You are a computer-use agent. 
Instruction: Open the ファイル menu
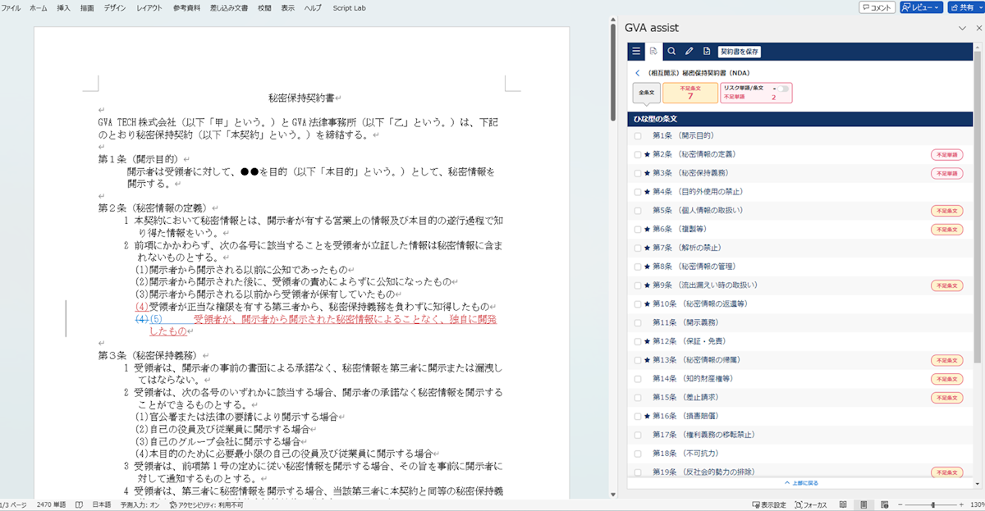[11, 7]
